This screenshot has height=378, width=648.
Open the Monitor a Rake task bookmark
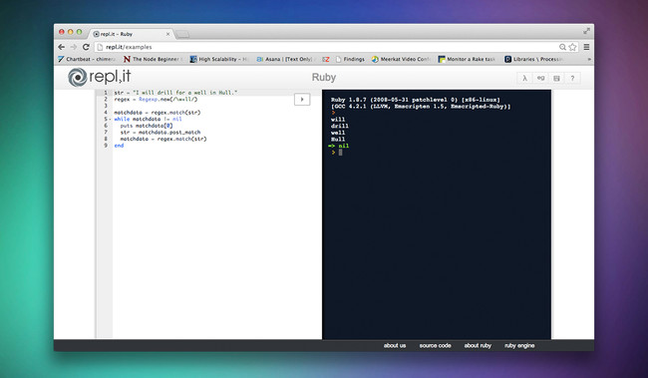coord(467,59)
